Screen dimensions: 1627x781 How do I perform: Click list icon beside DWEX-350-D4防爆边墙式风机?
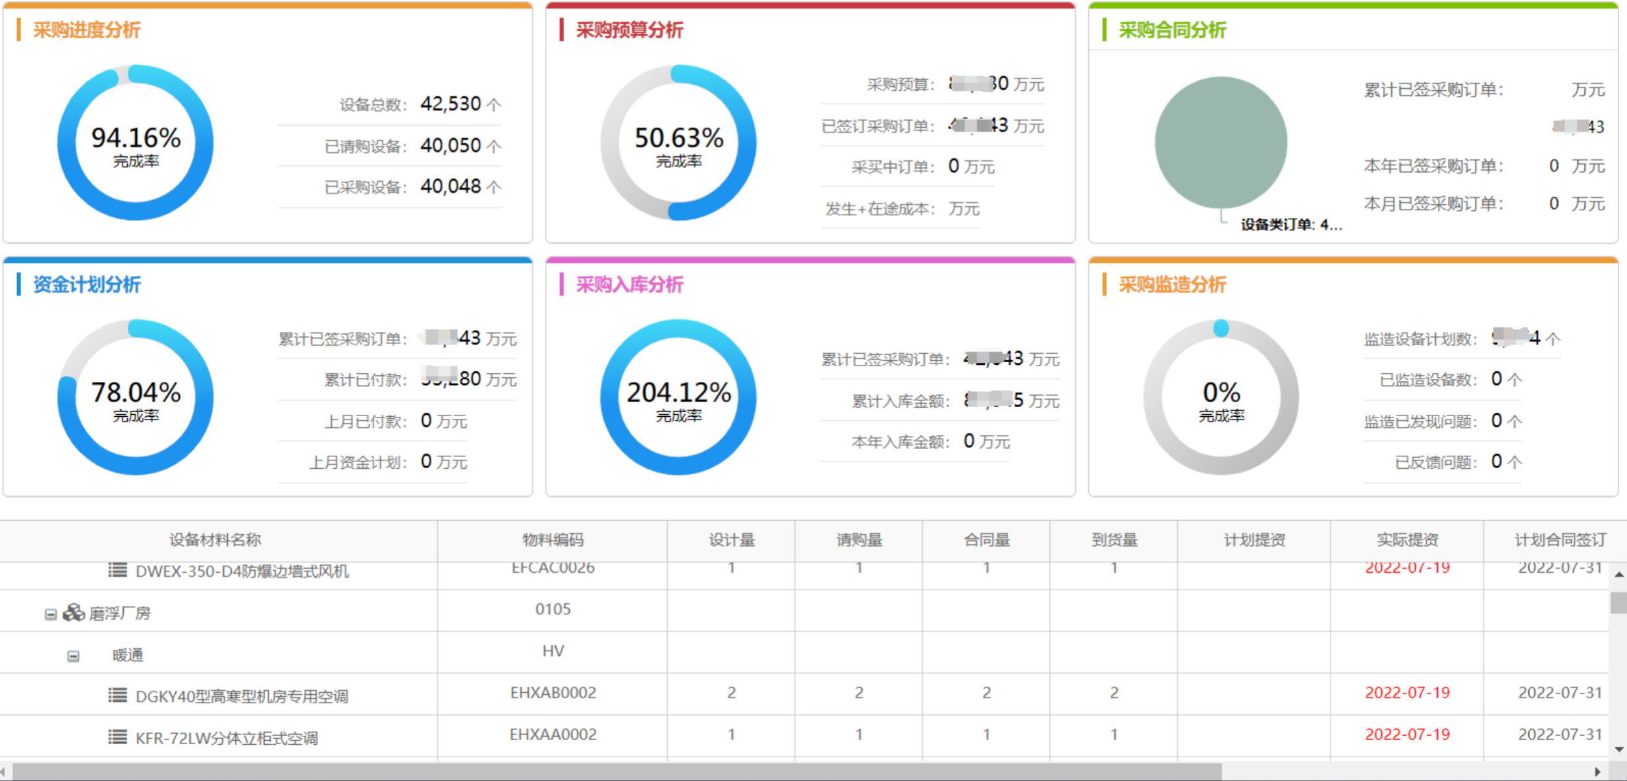point(117,570)
